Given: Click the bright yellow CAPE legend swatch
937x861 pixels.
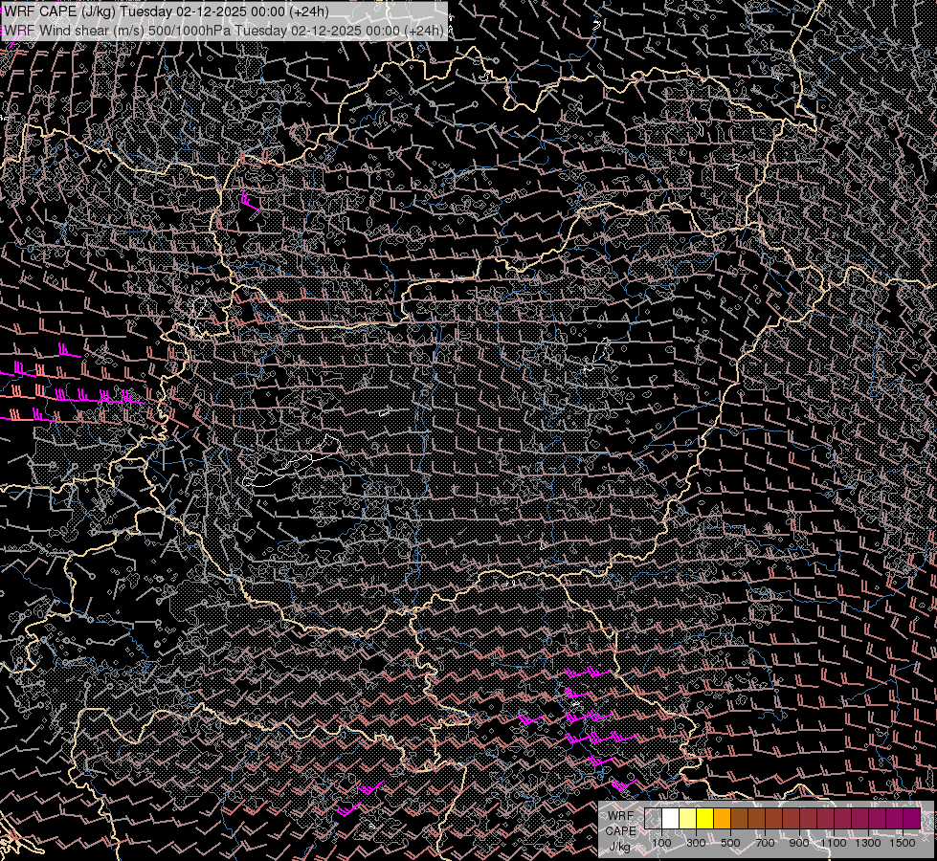Looking at the screenshot, I should coord(705,819).
